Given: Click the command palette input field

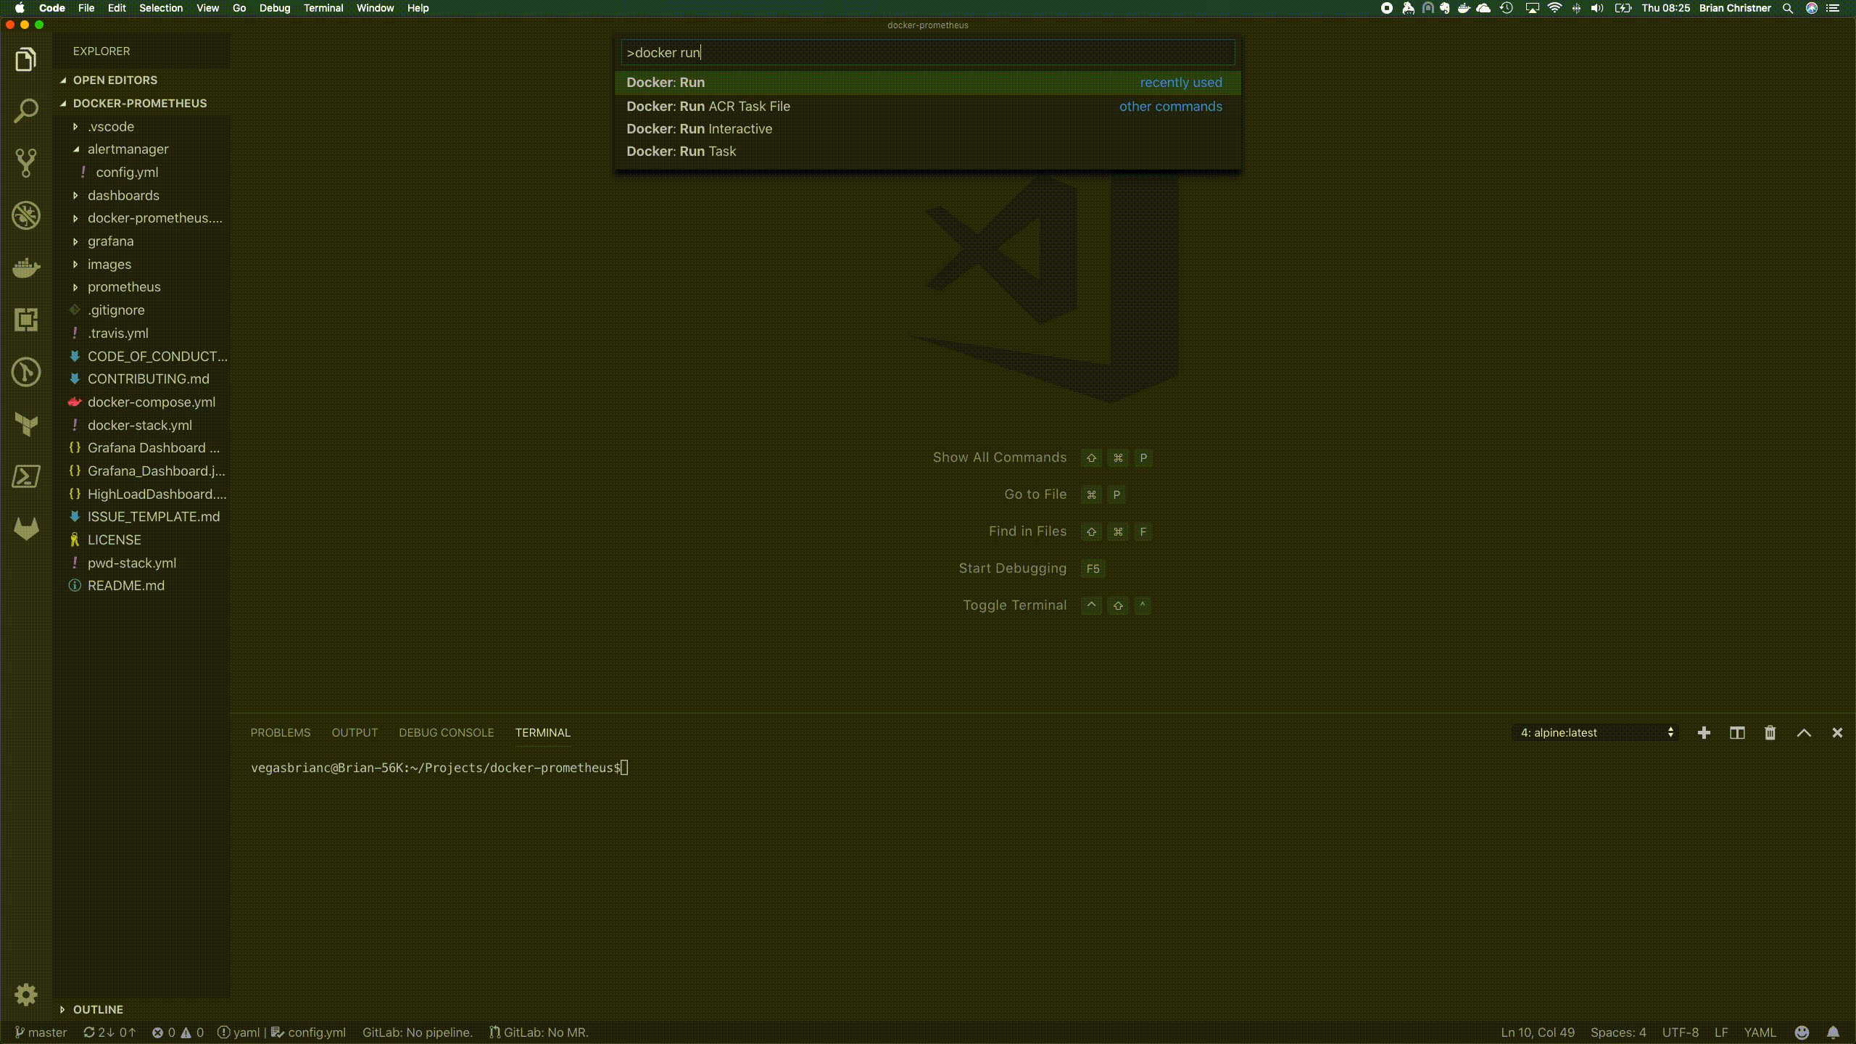Looking at the screenshot, I should pyautogui.click(x=927, y=53).
